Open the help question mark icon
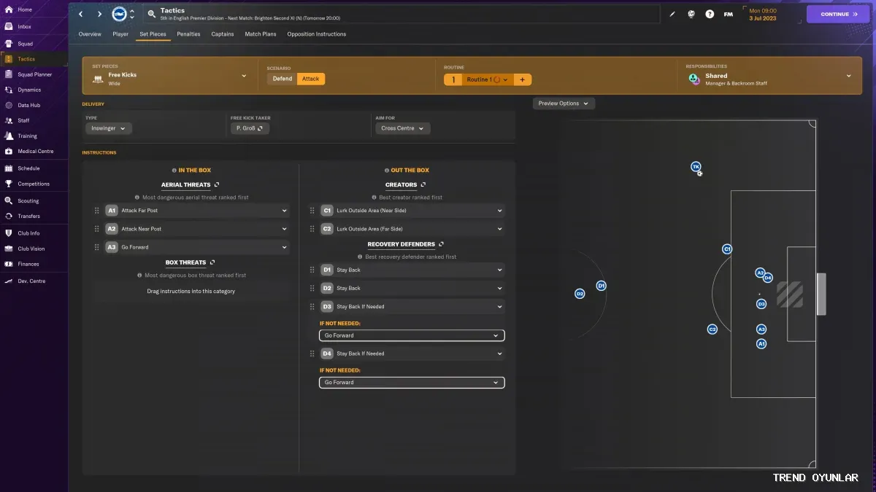 tap(710, 14)
